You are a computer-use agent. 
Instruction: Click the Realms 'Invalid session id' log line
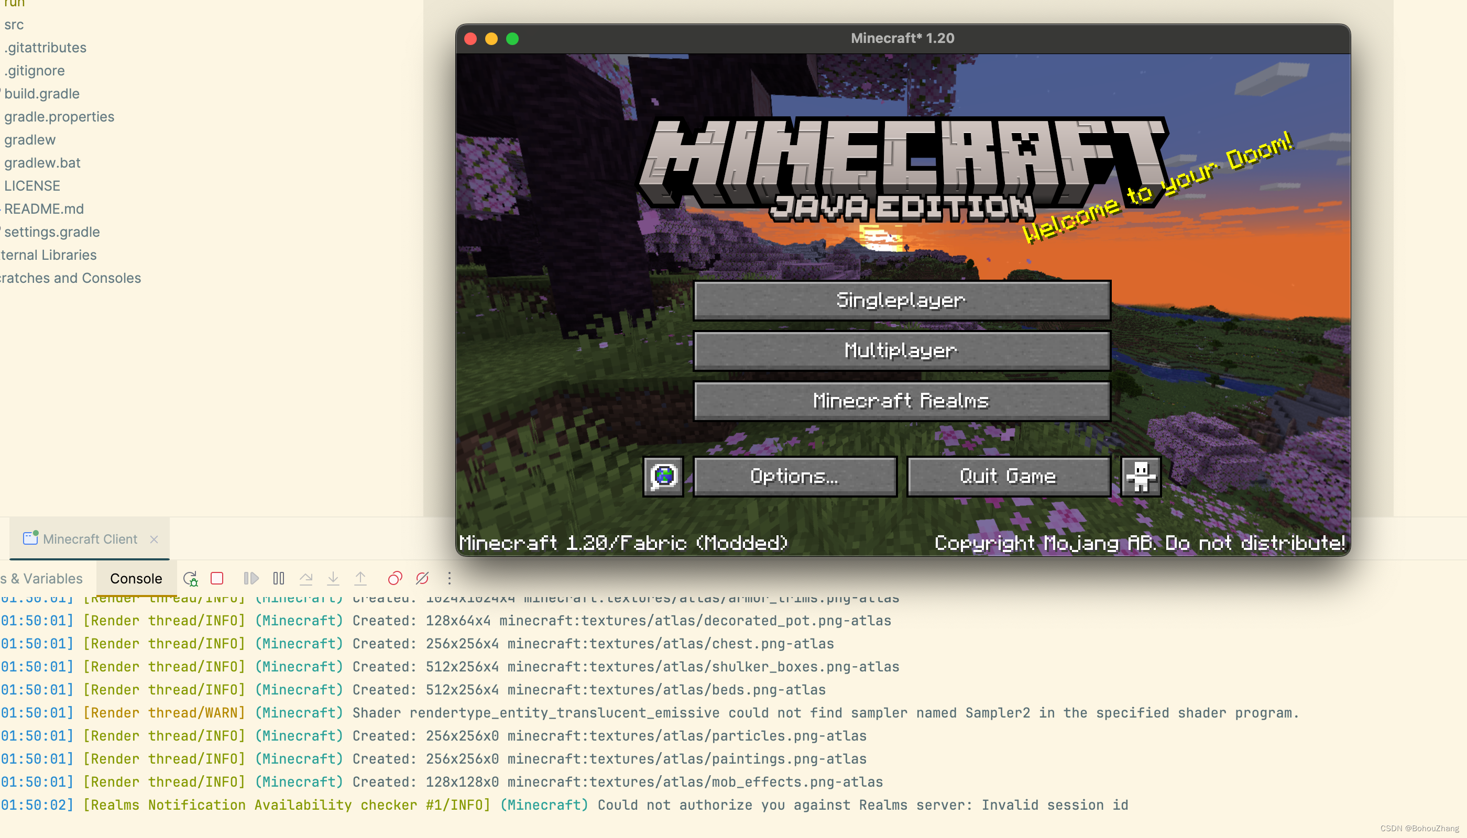coord(564,805)
